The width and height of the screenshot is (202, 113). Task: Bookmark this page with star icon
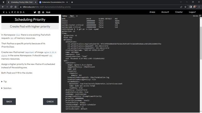pyautogui.click(x=185, y=7)
